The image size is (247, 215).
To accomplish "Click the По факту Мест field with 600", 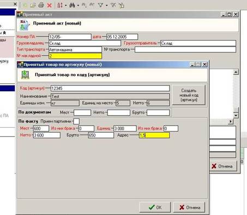I will [41, 128].
